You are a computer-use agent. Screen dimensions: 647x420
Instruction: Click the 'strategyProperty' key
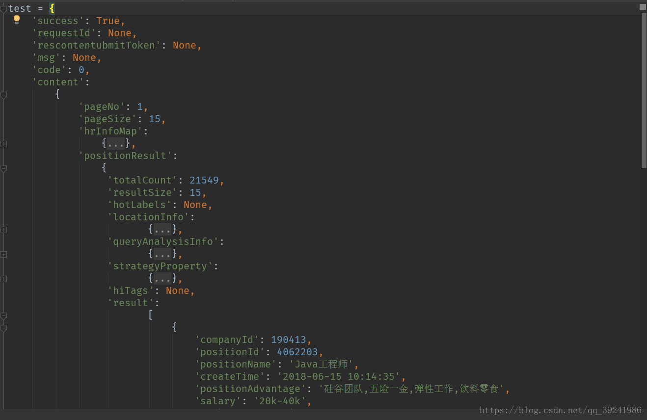pos(160,266)
